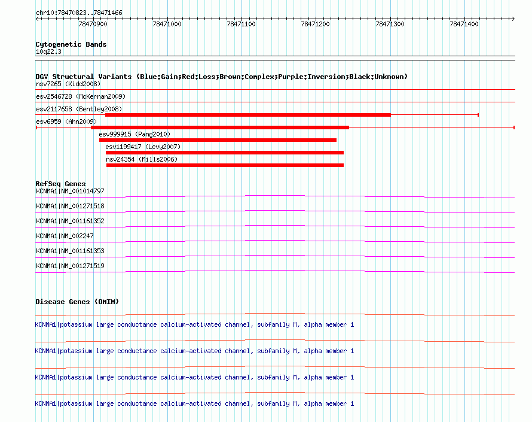Image resolution: width=532 pixels, height=422 pixels.
Task: Click ruler position label 78470900
Action: tap(93, 24)
